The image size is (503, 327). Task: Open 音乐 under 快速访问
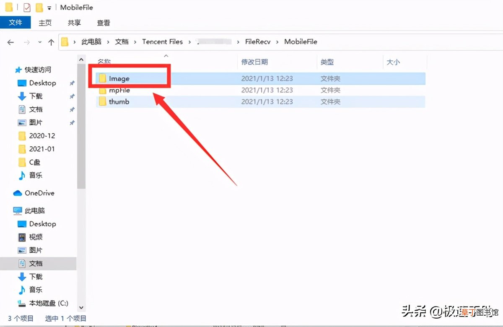click(36, 175)
